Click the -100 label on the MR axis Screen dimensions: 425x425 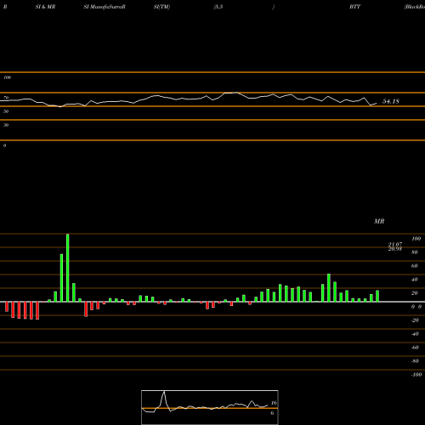click(x=416, y=375)
